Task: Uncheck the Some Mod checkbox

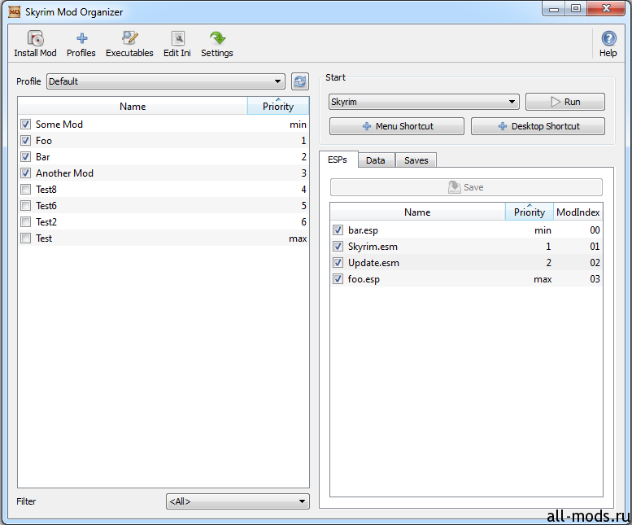Action: pyautogui.click(x=25, y=125)
